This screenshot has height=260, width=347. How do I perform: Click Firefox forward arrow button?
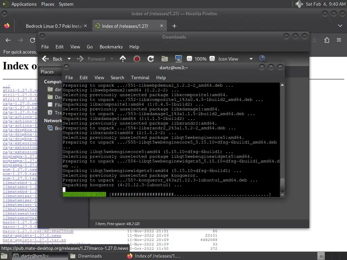(x=20, y=40)
